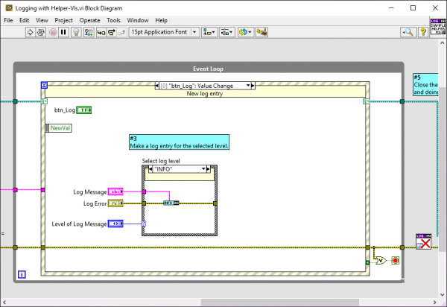Image resolution: width=447 pixels, height=307 pixels.
Task: Expand "INFO" case selector dropdown
Action: pos(205,169)
